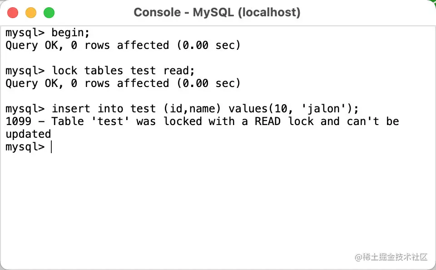Image resolution: width=436 pixels, height=270 pixels.
Task: Place the cursor at the last mysql> prompt
Action: pos(52,147)
